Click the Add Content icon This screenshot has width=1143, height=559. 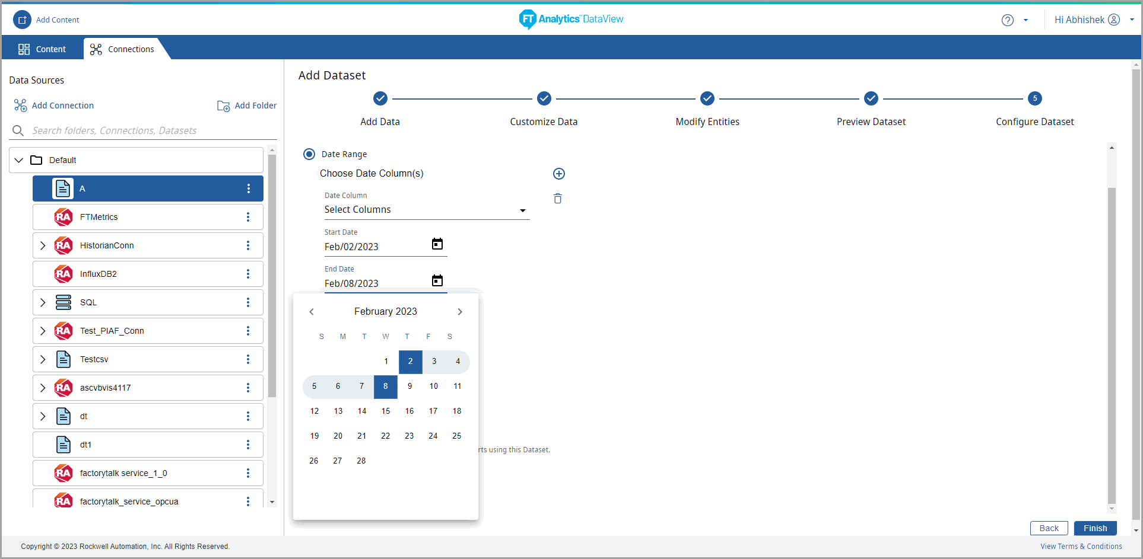click(22, 20)
